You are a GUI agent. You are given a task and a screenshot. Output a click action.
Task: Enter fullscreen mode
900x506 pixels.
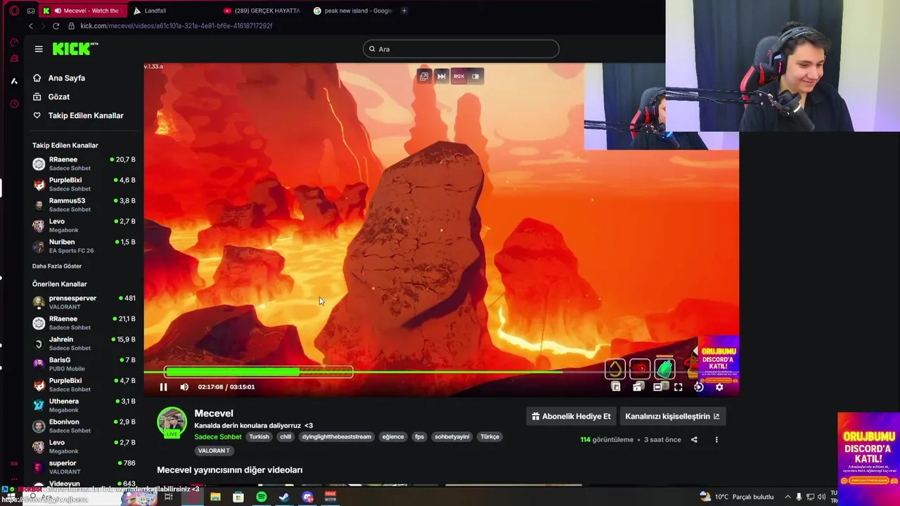678,387
